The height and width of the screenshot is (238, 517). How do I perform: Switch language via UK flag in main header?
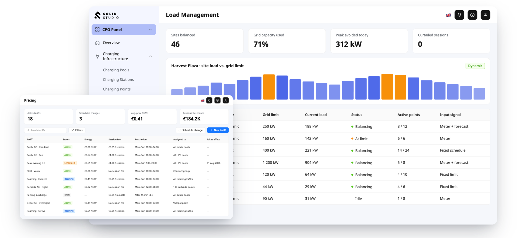[448, 15]
